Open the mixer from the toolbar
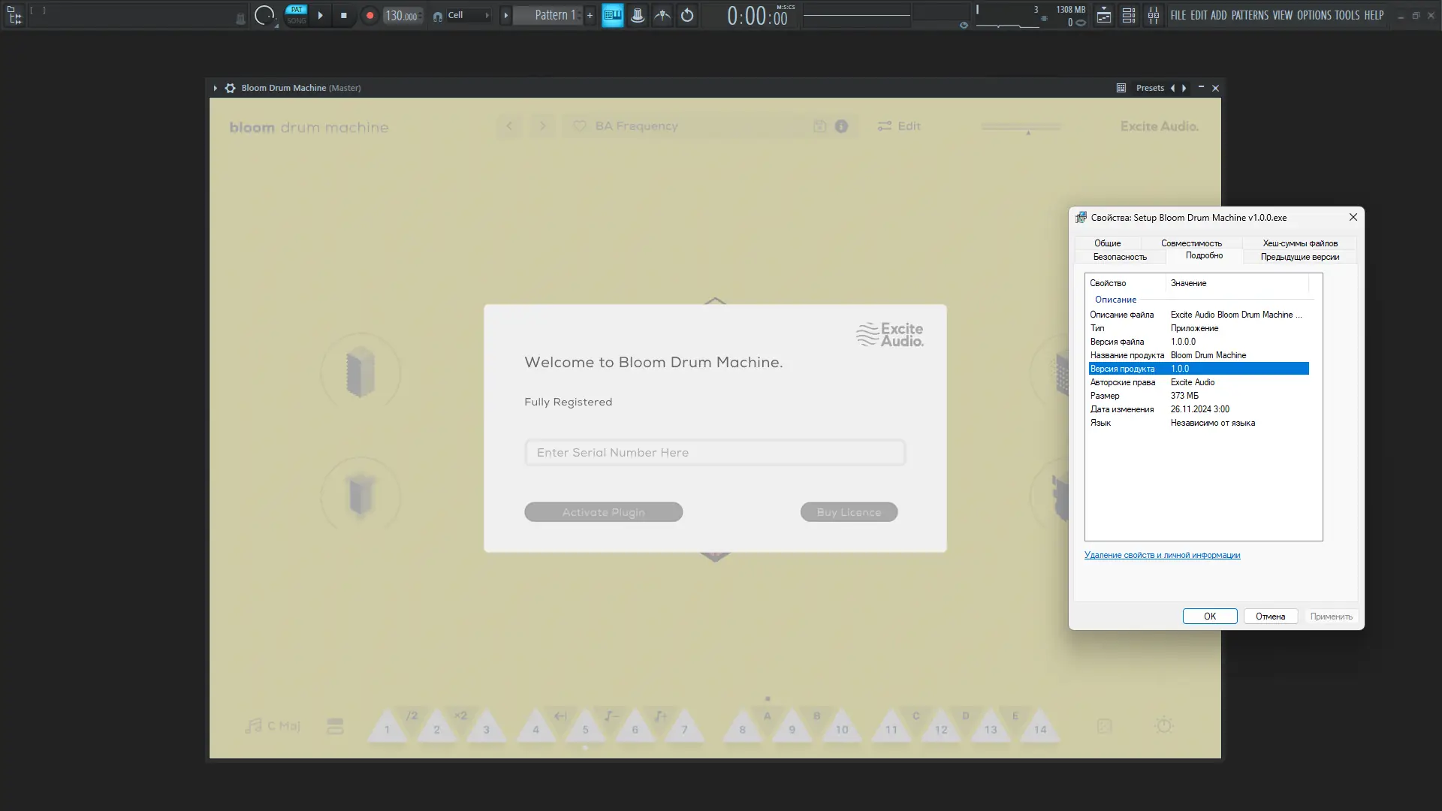The width and height of the screenshot is (1442, 811). pos(1153,15)
